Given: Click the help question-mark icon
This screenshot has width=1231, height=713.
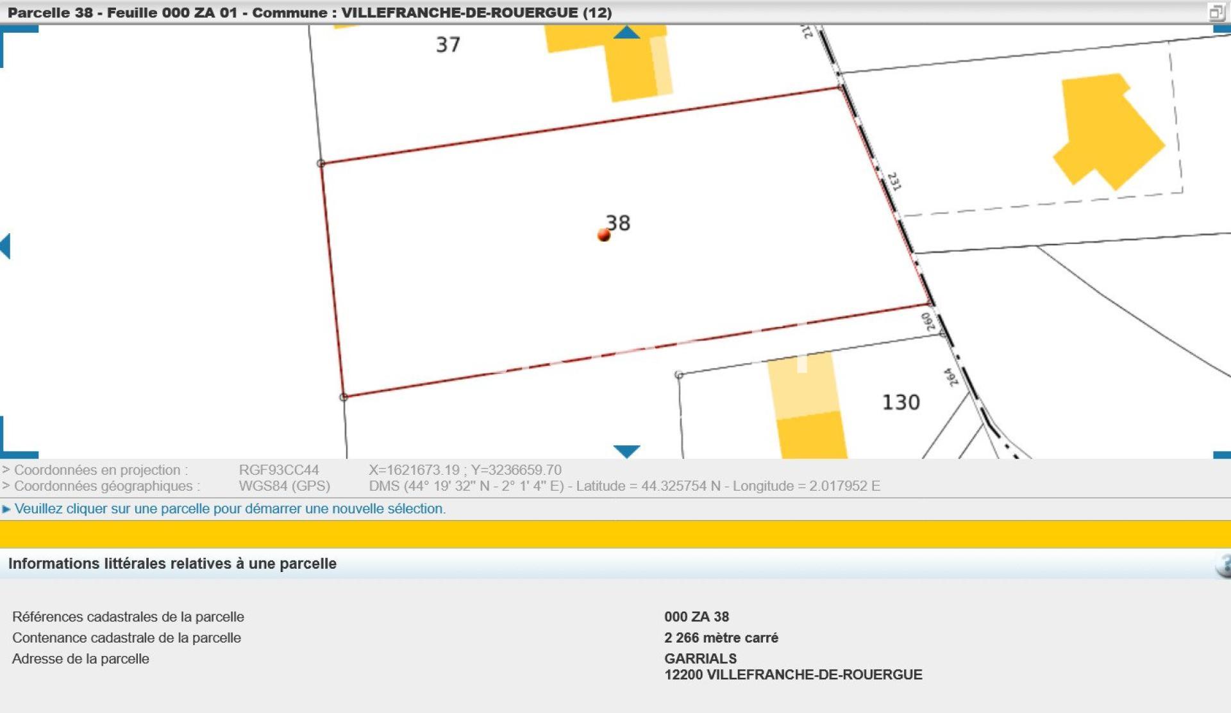Looking at the screenshot, I should [x=1224, y=566].
